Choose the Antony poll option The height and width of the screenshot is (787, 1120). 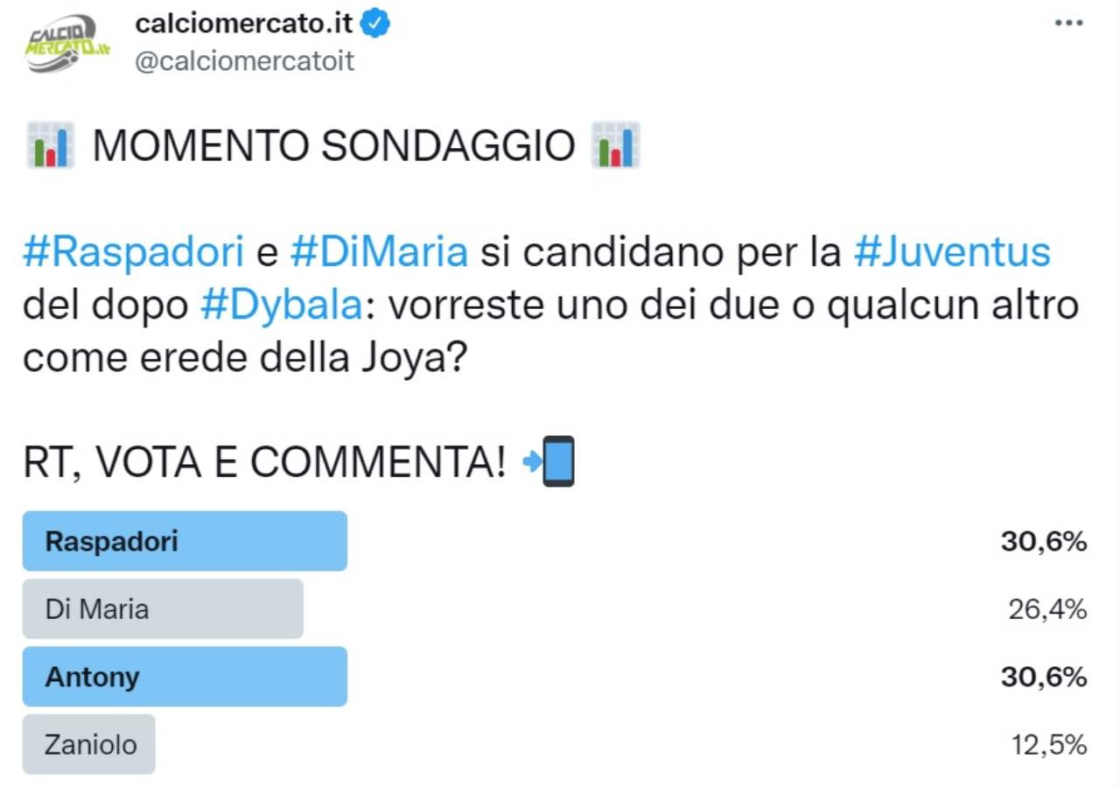(x=185, y=677)
